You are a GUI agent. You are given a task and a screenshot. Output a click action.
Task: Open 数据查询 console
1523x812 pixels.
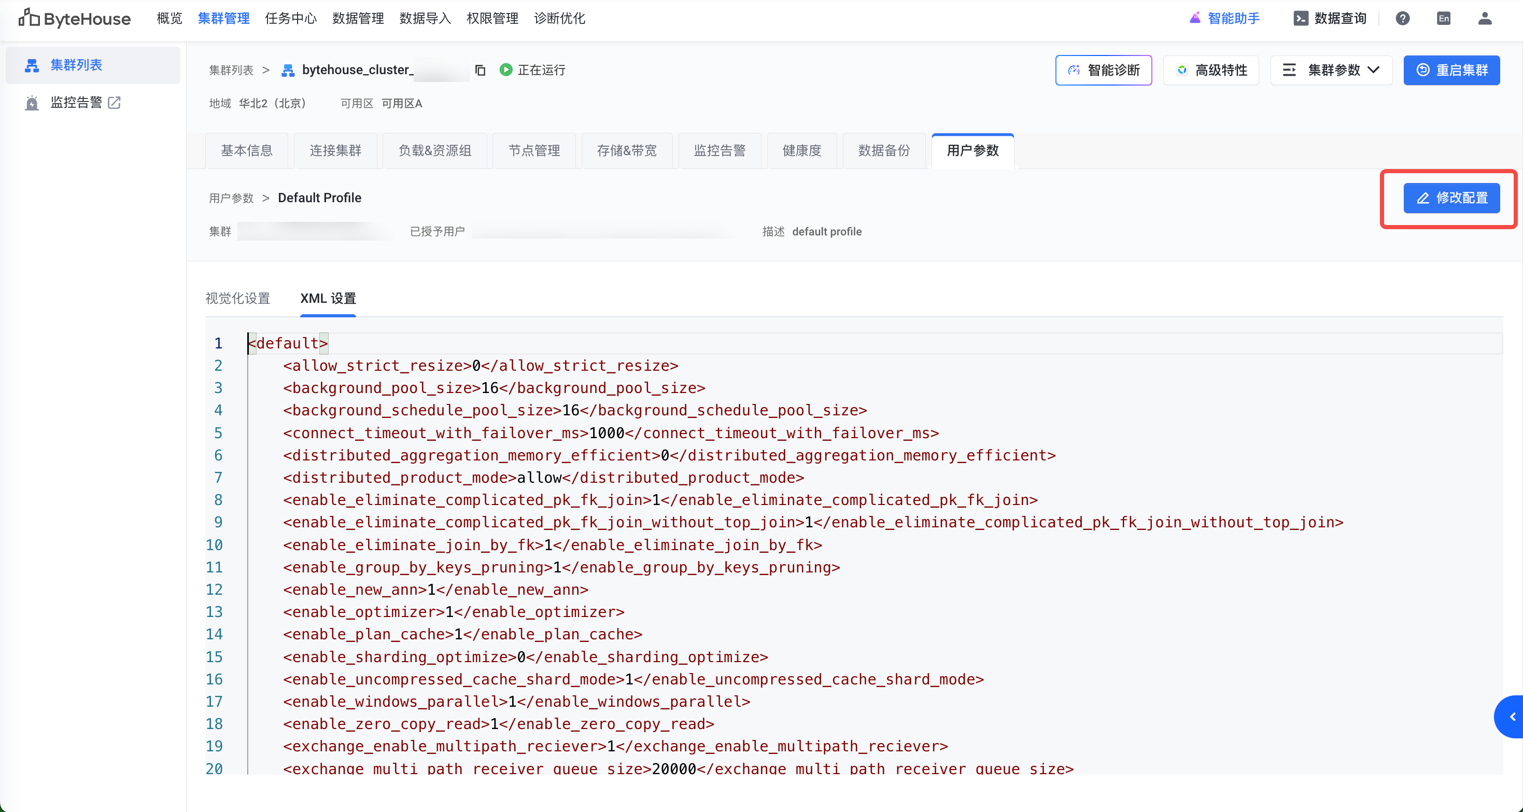1330,18
